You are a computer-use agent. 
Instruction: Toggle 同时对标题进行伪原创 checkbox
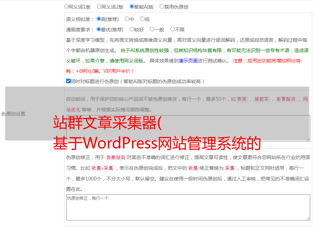tap(68, 81)
